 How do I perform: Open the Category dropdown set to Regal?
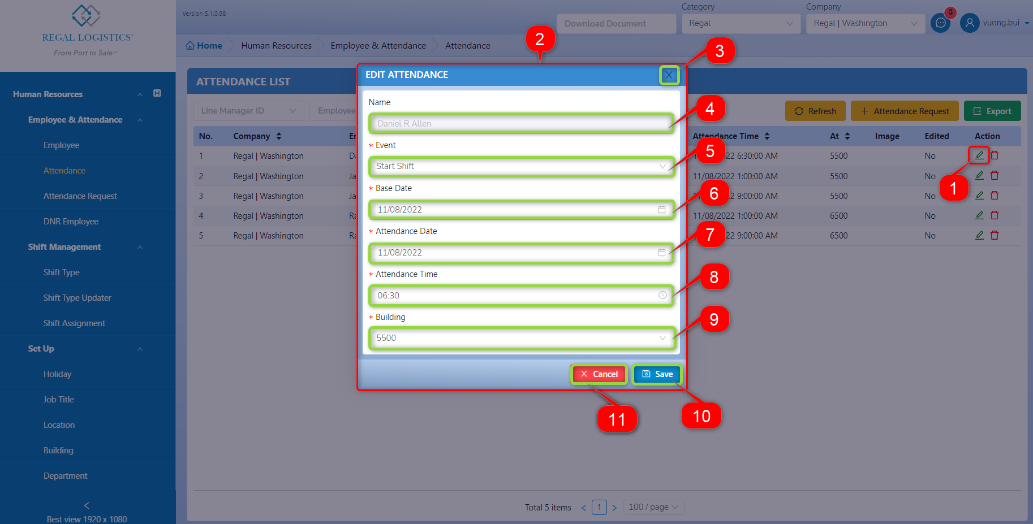tap(741, 23)
